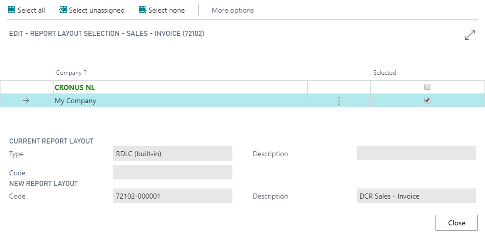The width and height of the screenshot is (485, 238).
Task: Select the My Company cell
Action: point(75,101)
